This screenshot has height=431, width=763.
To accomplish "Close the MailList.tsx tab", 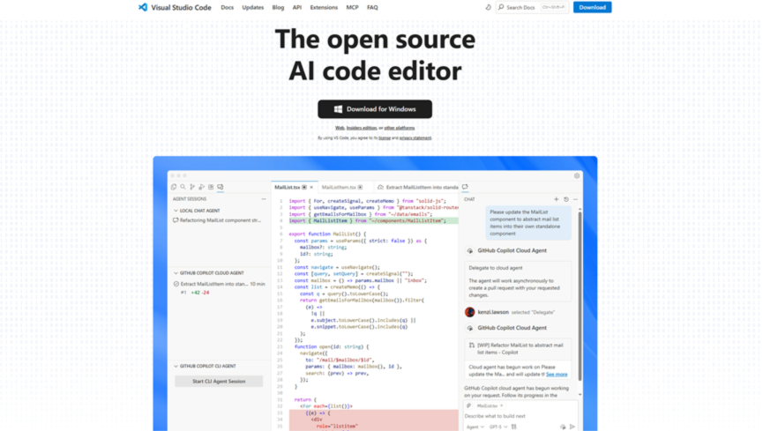I will [x=311, y=187].
